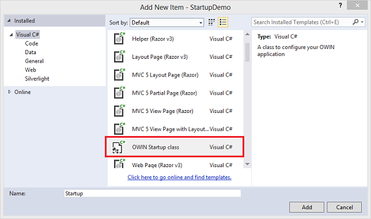Click the Layout Page (Razor v3) template icon
371x219 pixels.
click(x=119, y=56)
